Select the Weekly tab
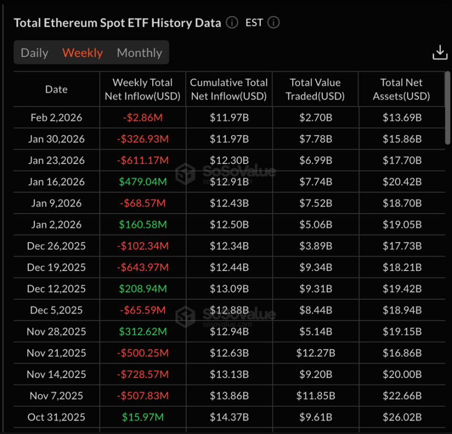Image resolution: width=452 pixels, height=434 pixels. coord(83,53)
